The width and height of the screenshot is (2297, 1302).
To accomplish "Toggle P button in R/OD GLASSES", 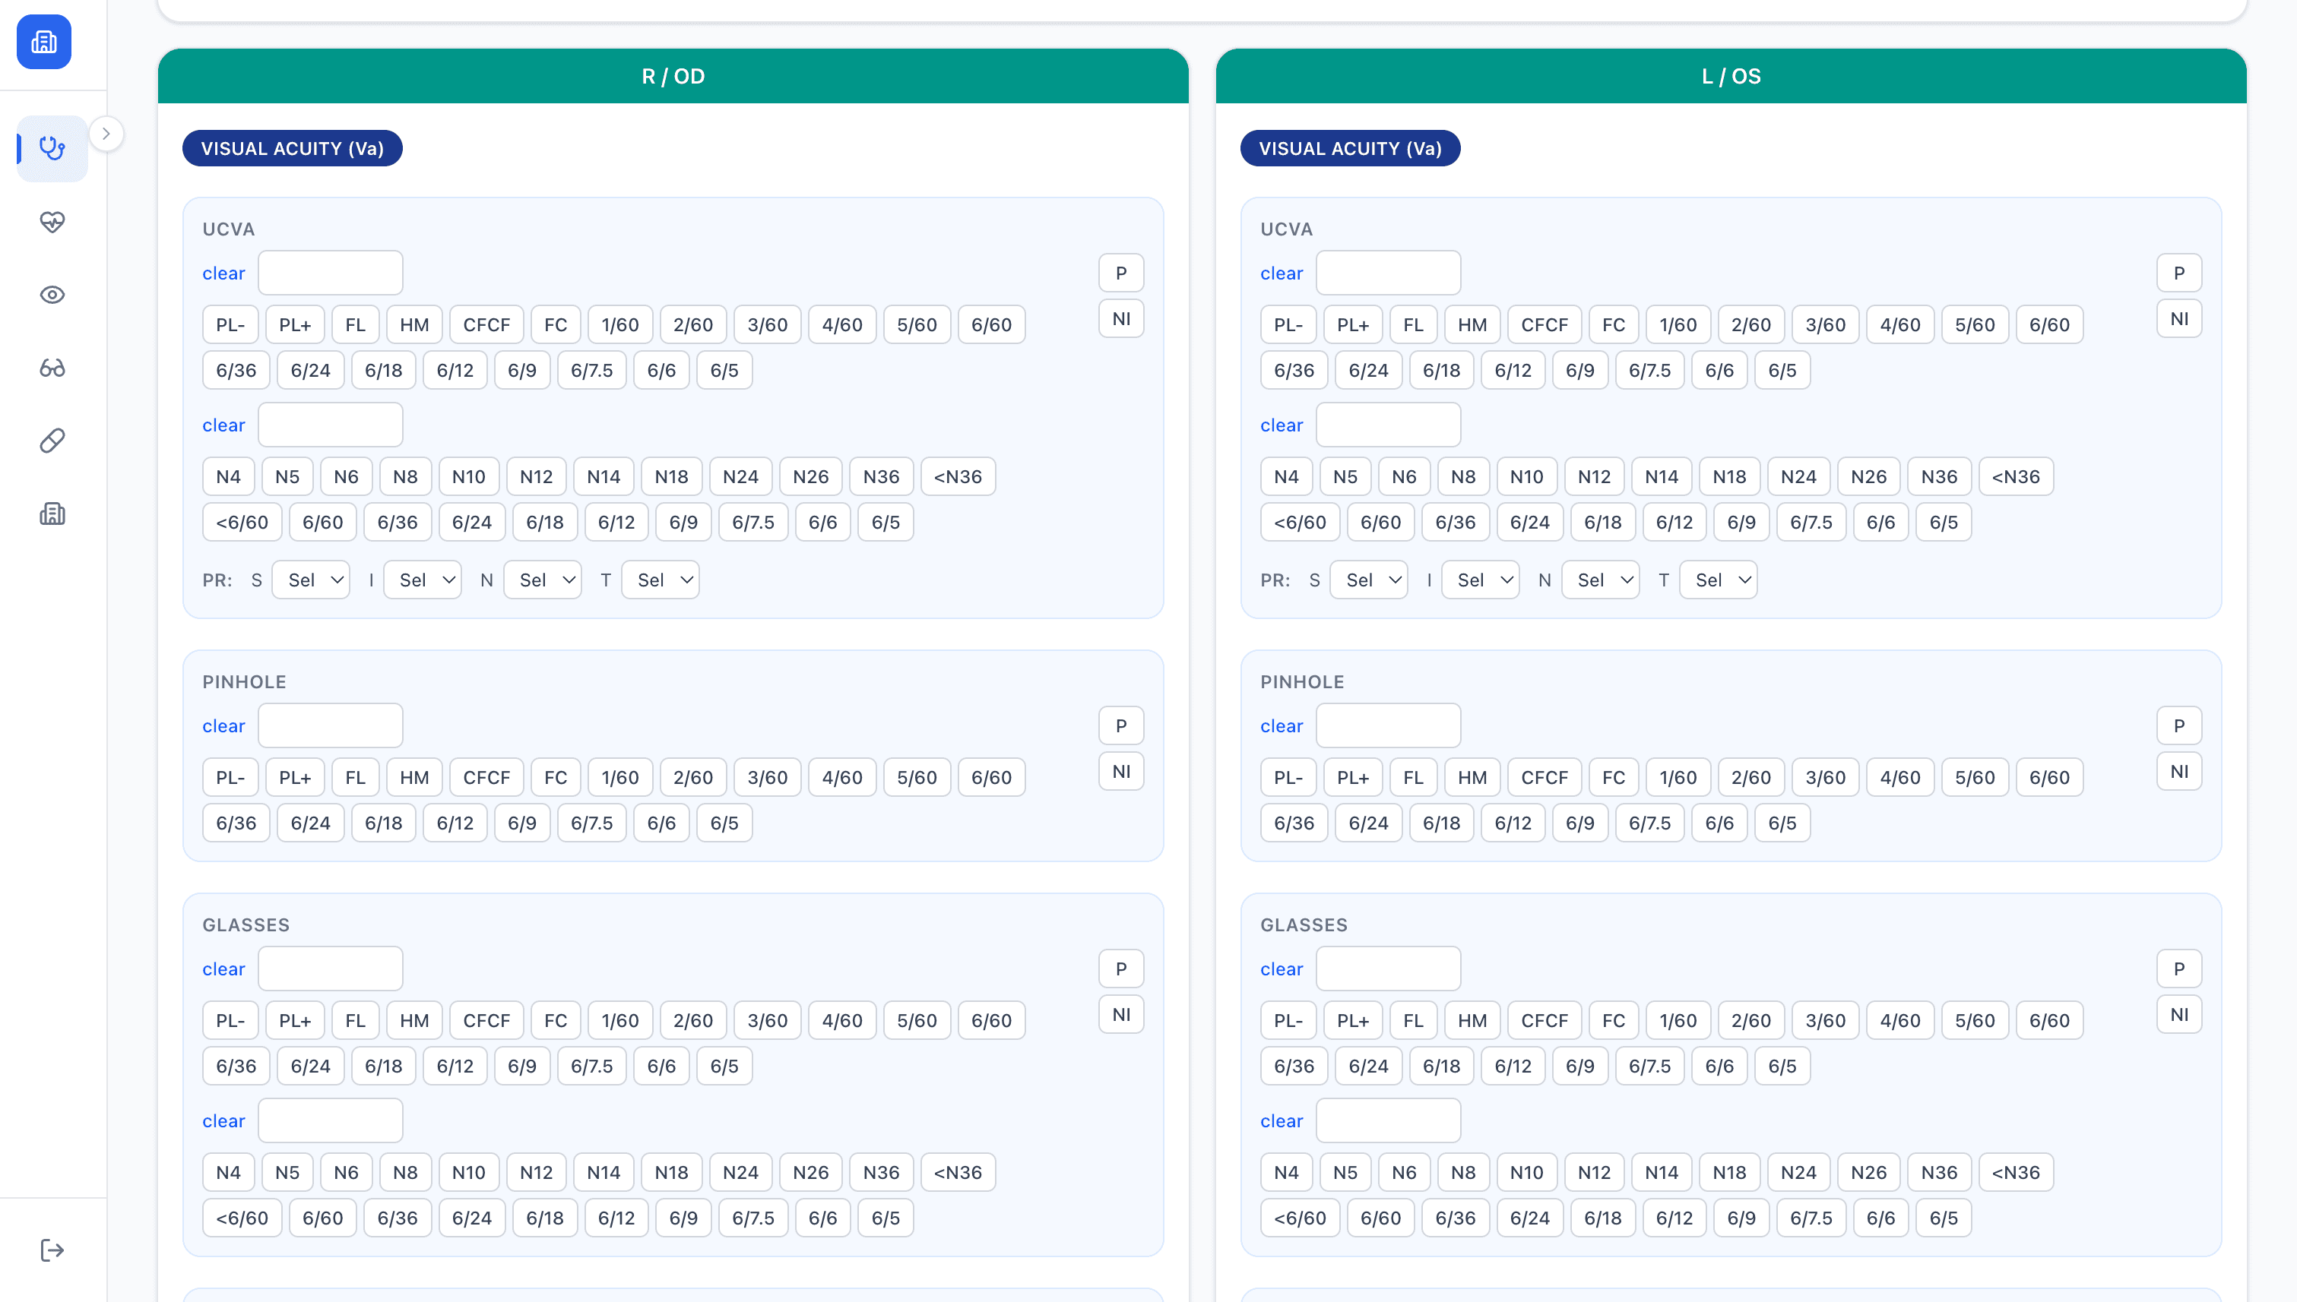I will [x=1121, y=969].
